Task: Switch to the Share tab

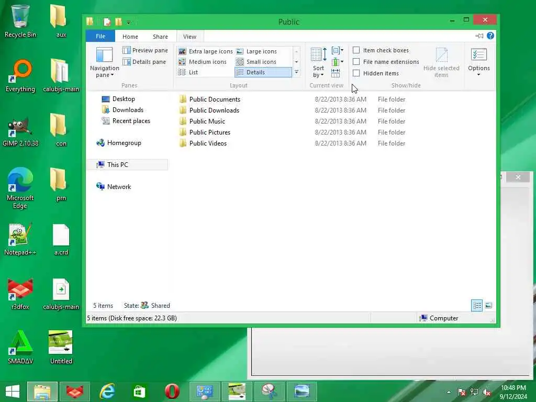Action: [x=160, y=37]
